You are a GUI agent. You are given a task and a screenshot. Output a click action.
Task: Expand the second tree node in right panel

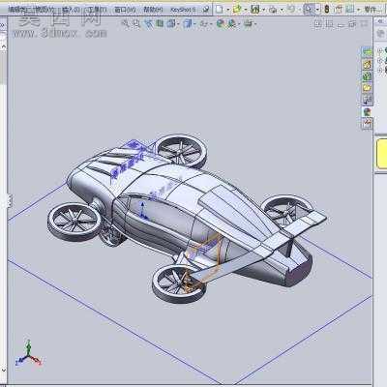(x=379, y=60)
